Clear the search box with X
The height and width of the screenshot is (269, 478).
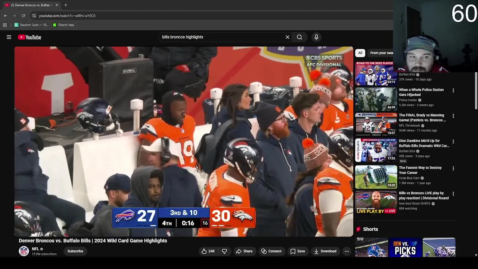pyautogui.click(x=288, y=37)
